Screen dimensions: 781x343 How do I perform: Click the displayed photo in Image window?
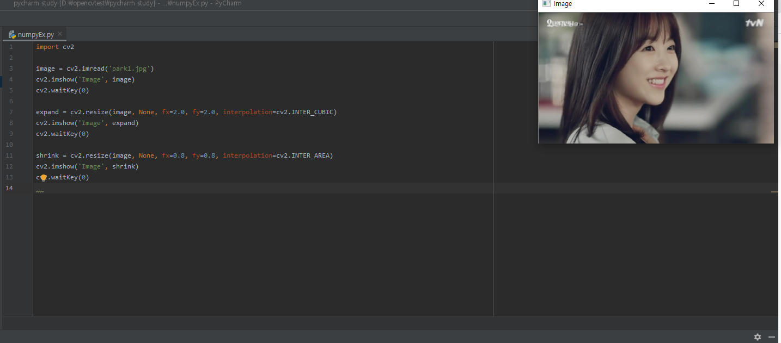click(656, 78)
